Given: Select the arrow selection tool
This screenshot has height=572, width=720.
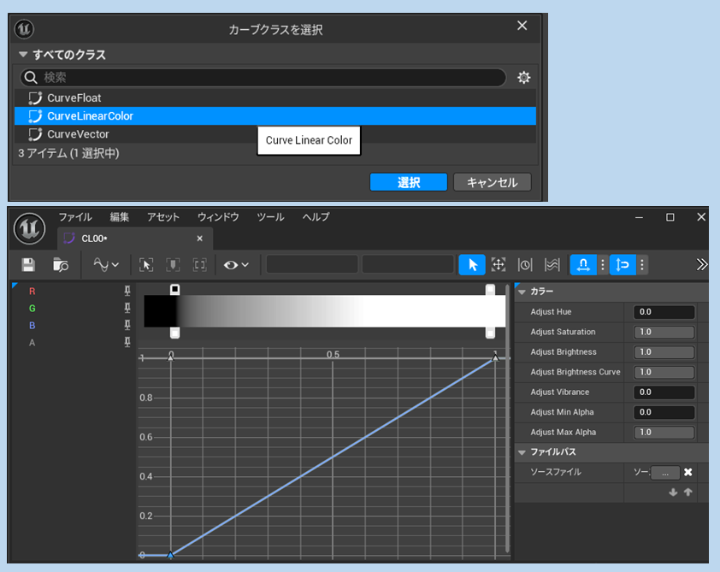Looking at the screenshot, I should pos(472,265).
